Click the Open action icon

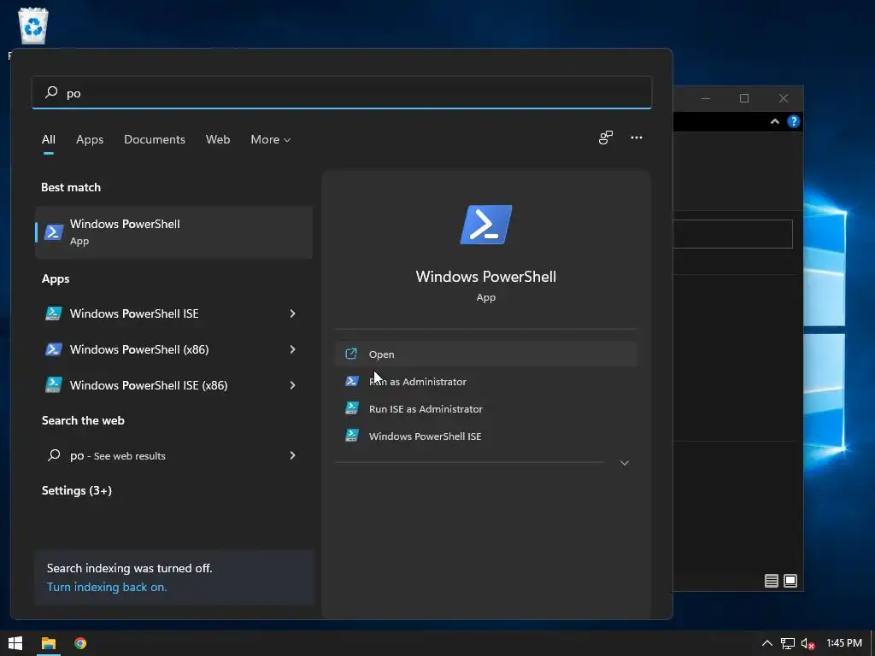[x=351, y=354]
